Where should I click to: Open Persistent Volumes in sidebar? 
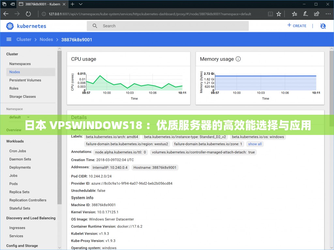click(25, 80)
